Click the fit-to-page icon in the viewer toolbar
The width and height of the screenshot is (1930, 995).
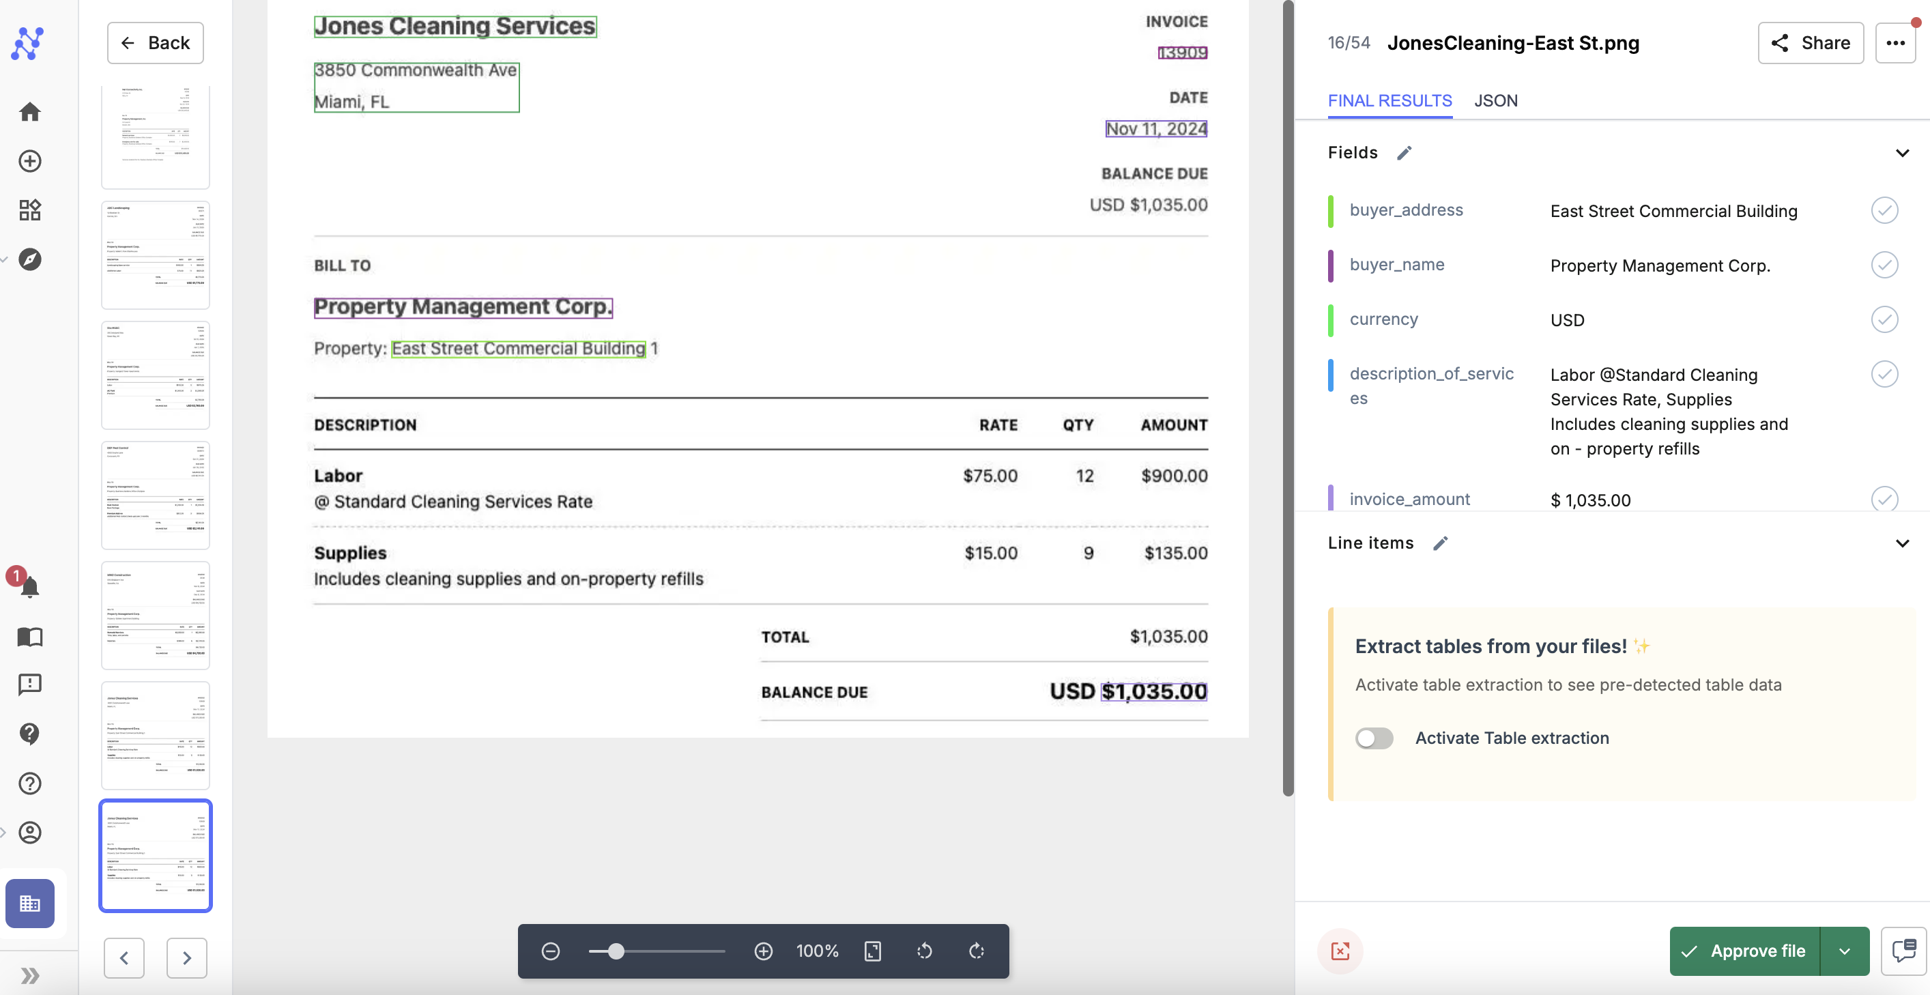(x=873, y=951)
